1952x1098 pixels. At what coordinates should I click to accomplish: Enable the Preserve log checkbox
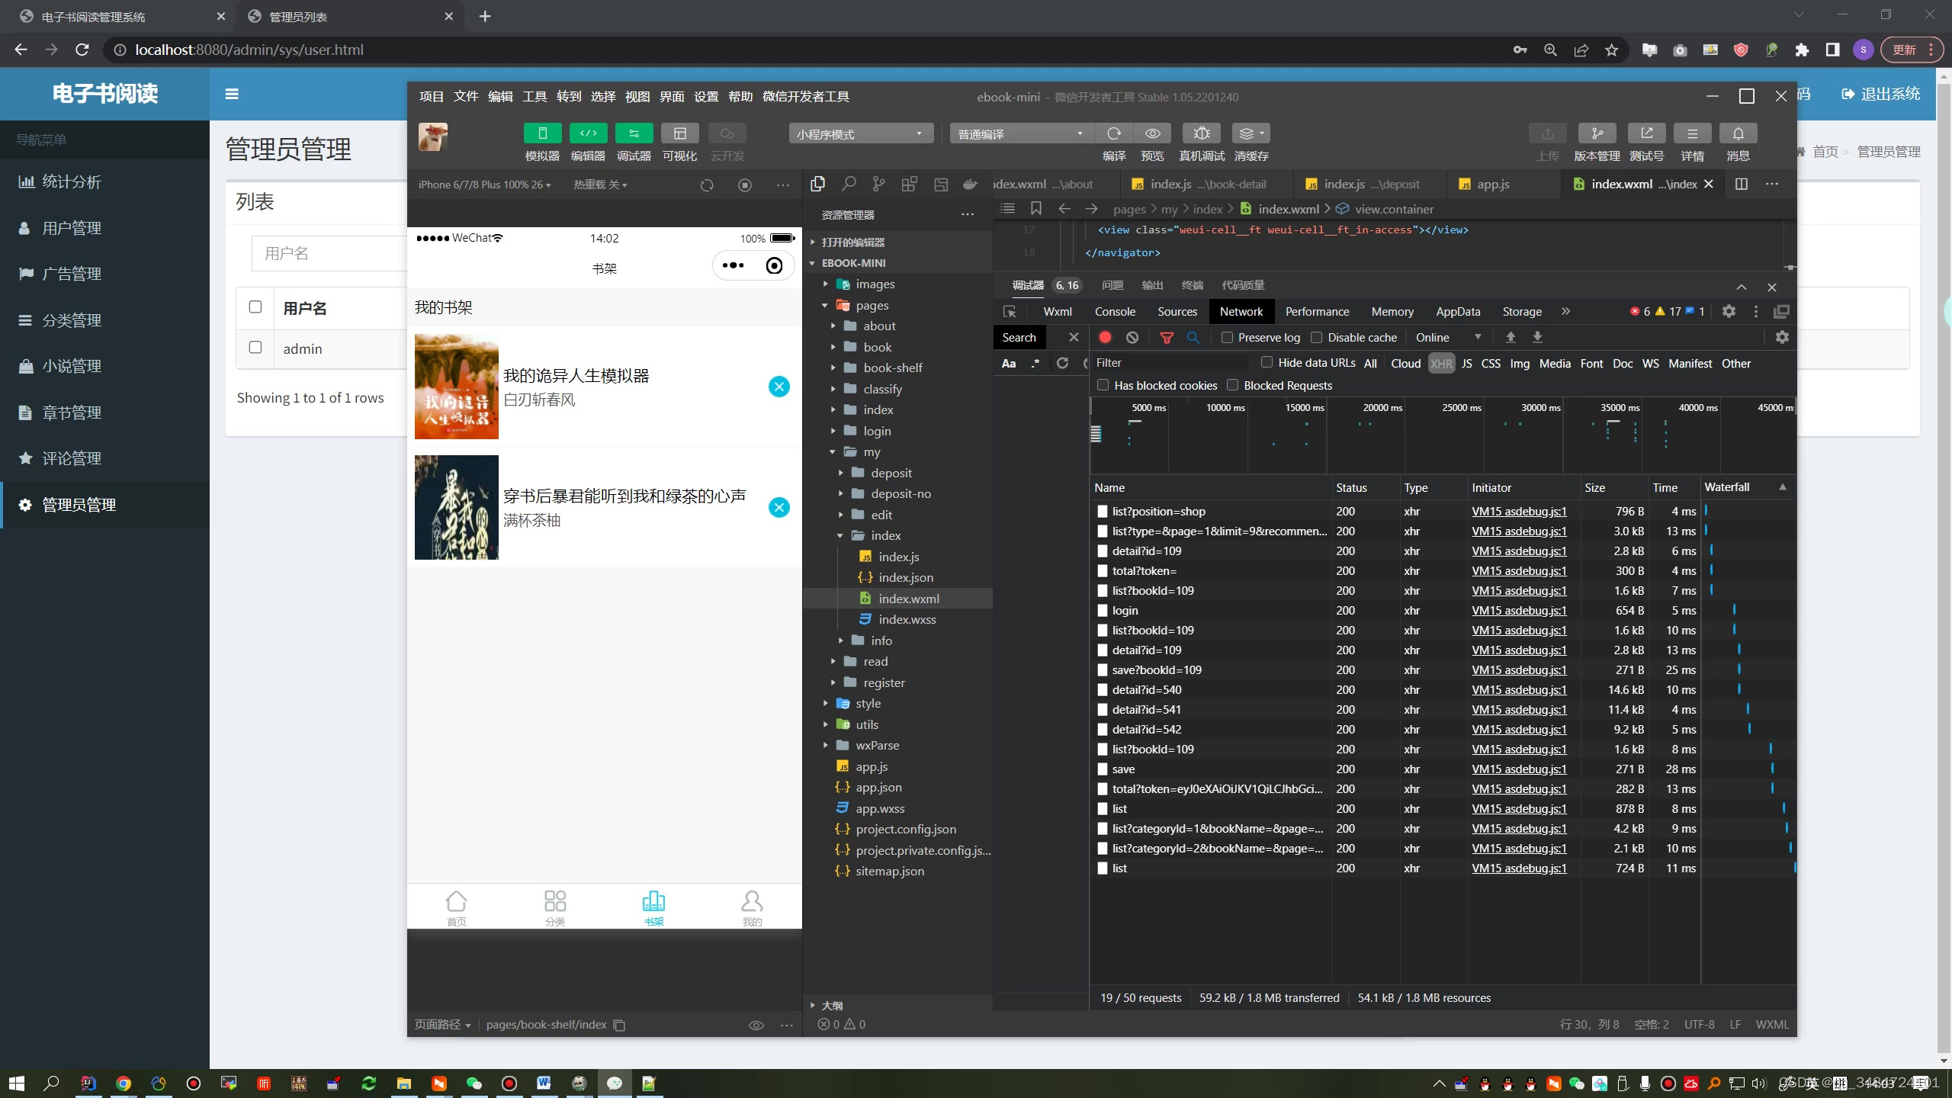point(1227,337)
